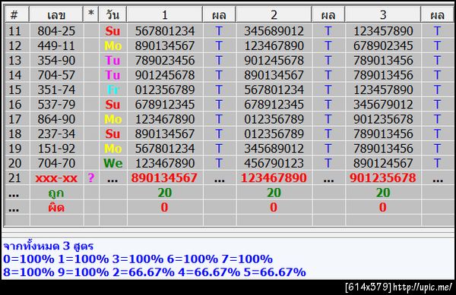Select number 704-70 in row 20
Screen dimensions: 456x295
(x=56, y=163)
